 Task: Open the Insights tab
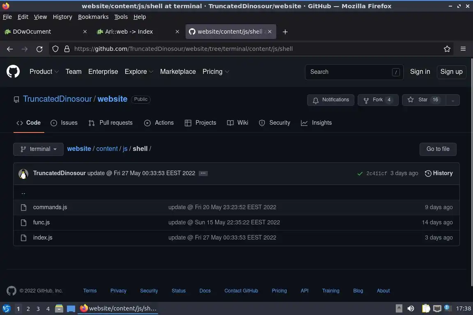317,123
